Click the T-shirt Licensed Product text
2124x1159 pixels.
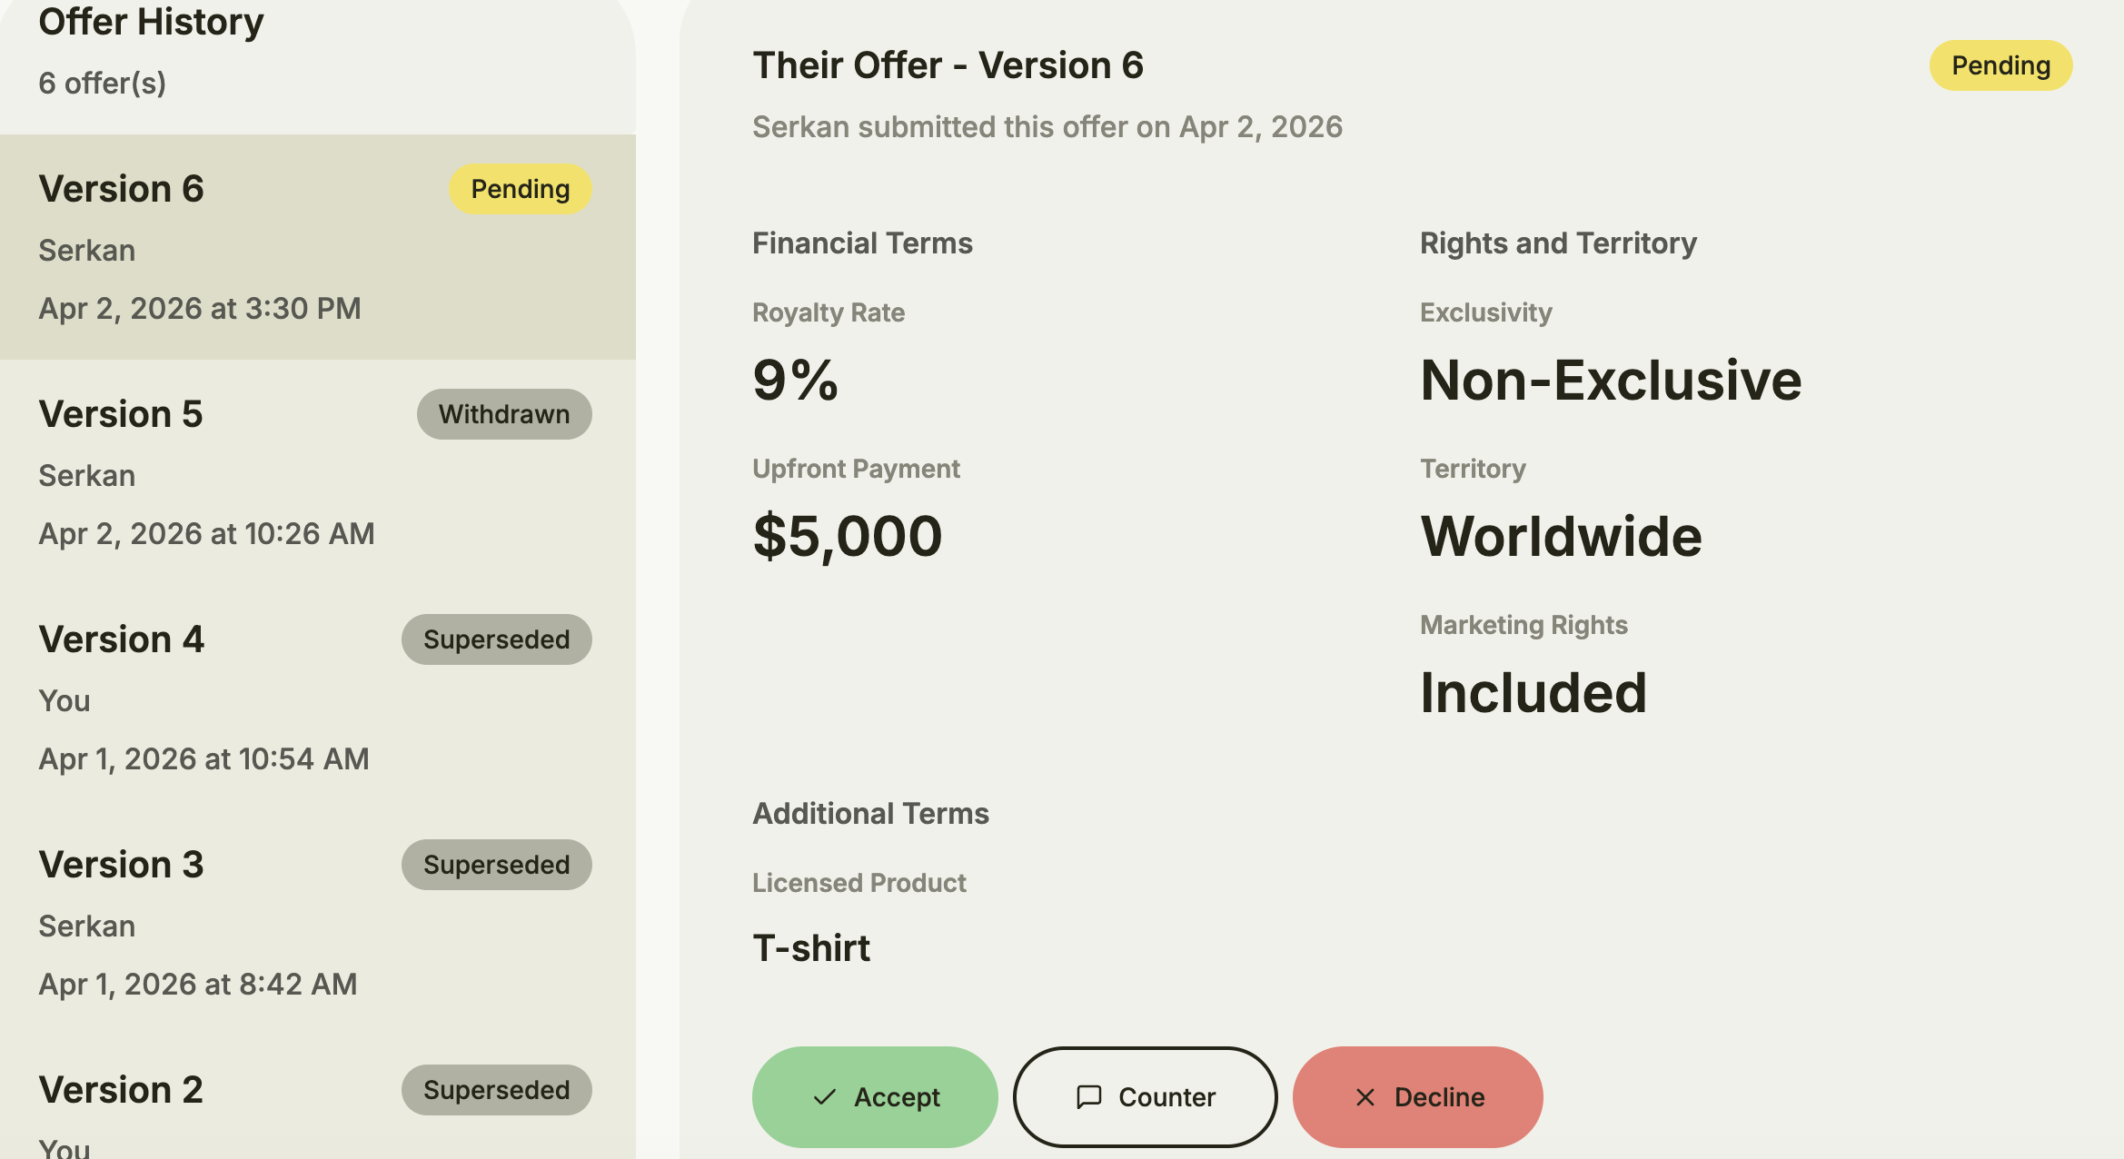click(811, 948)
